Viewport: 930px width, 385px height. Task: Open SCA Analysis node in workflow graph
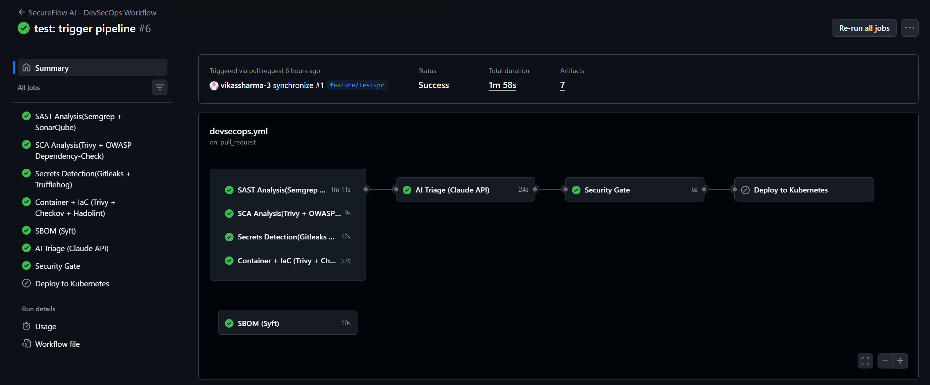(x=287, y=213)
